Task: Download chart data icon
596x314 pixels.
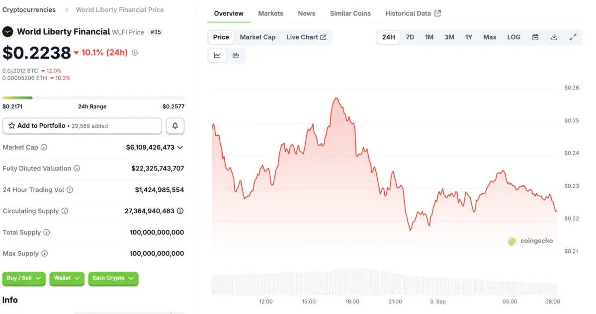Action: (554, 37)
